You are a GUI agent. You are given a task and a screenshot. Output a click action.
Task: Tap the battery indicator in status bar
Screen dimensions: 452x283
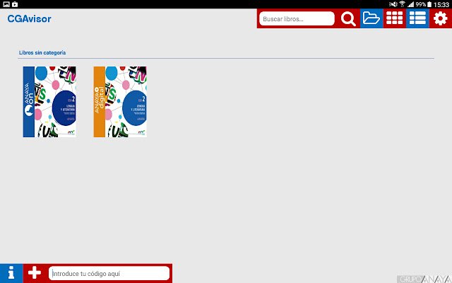point(429,4)
